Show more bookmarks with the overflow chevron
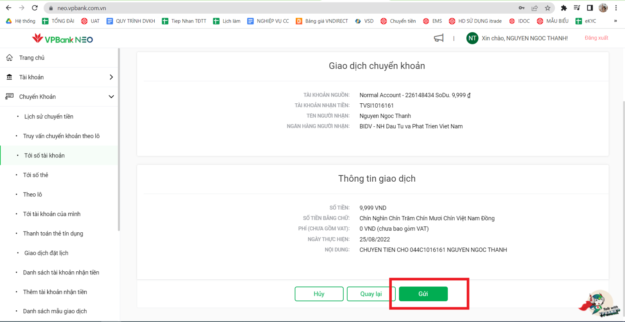This screenshot has height=322, width=625. click(x=615, y=21)
